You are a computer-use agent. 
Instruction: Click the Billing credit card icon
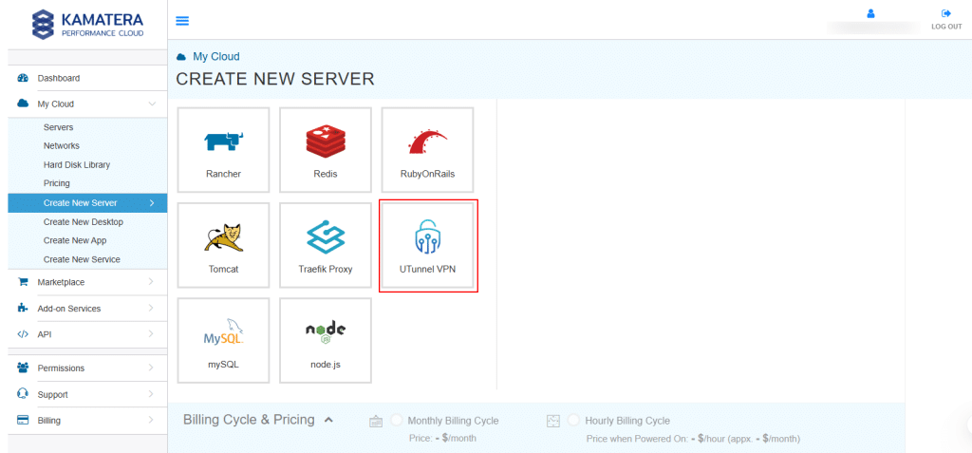[x=23, y=420]
